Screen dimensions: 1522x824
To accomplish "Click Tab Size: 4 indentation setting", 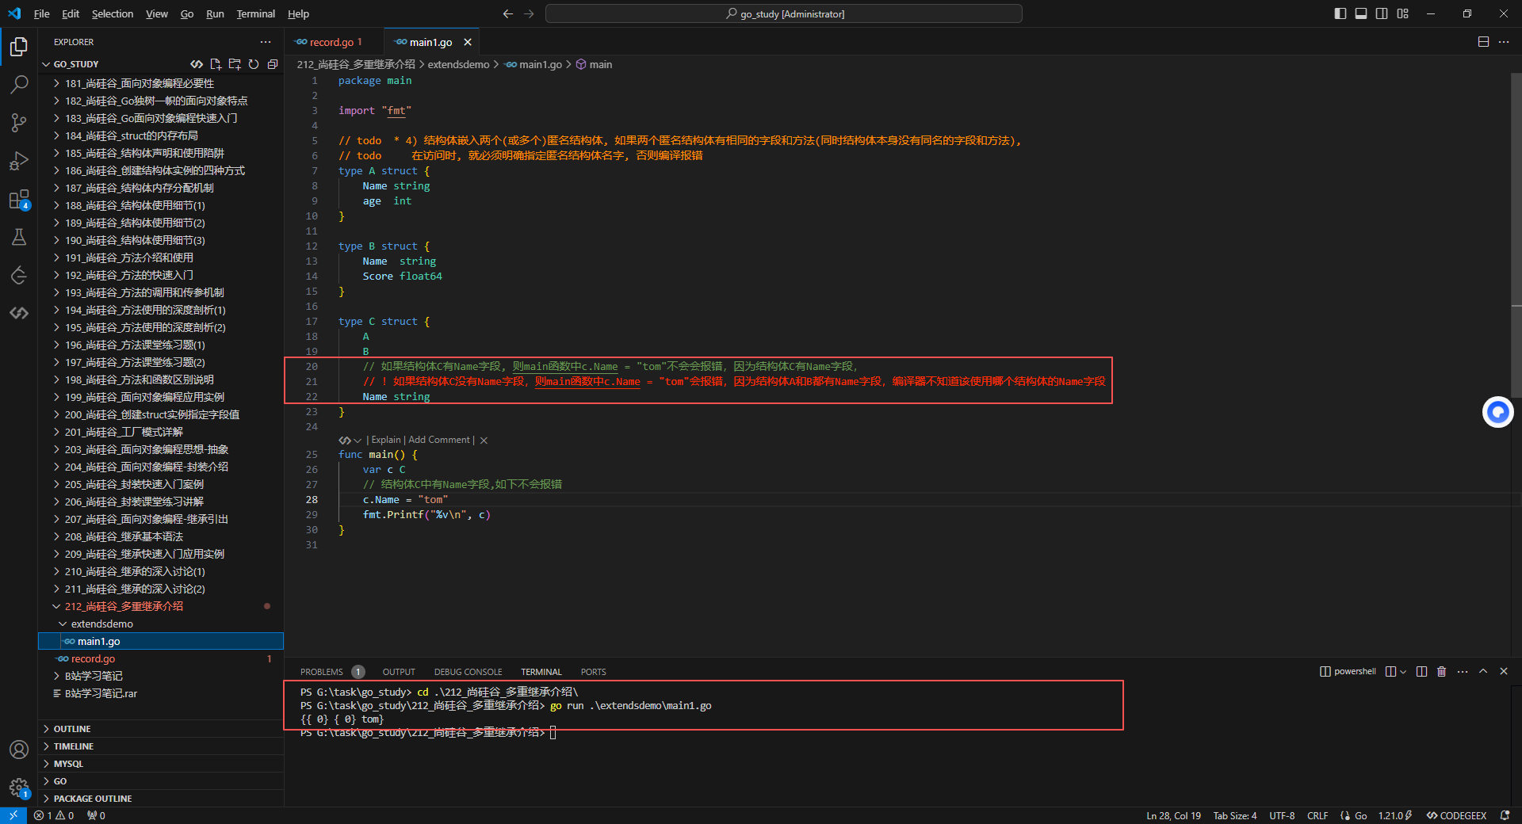I will 1234,815.
